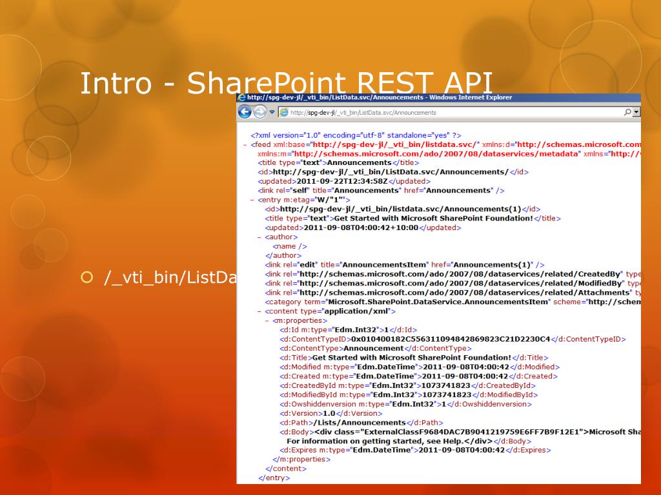This screenshot has height=495, width=661.
Task: Open the address bar dropdown arrow
Action: click(x=636, y=112)
